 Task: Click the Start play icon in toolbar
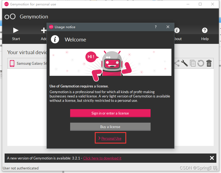16,30
